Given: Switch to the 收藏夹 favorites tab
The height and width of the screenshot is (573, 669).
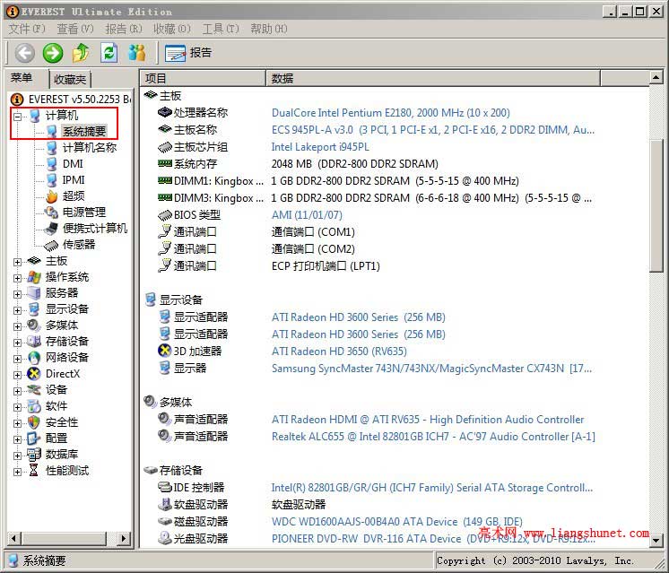Looking at the screenshot, I should [x=70, y=79].
